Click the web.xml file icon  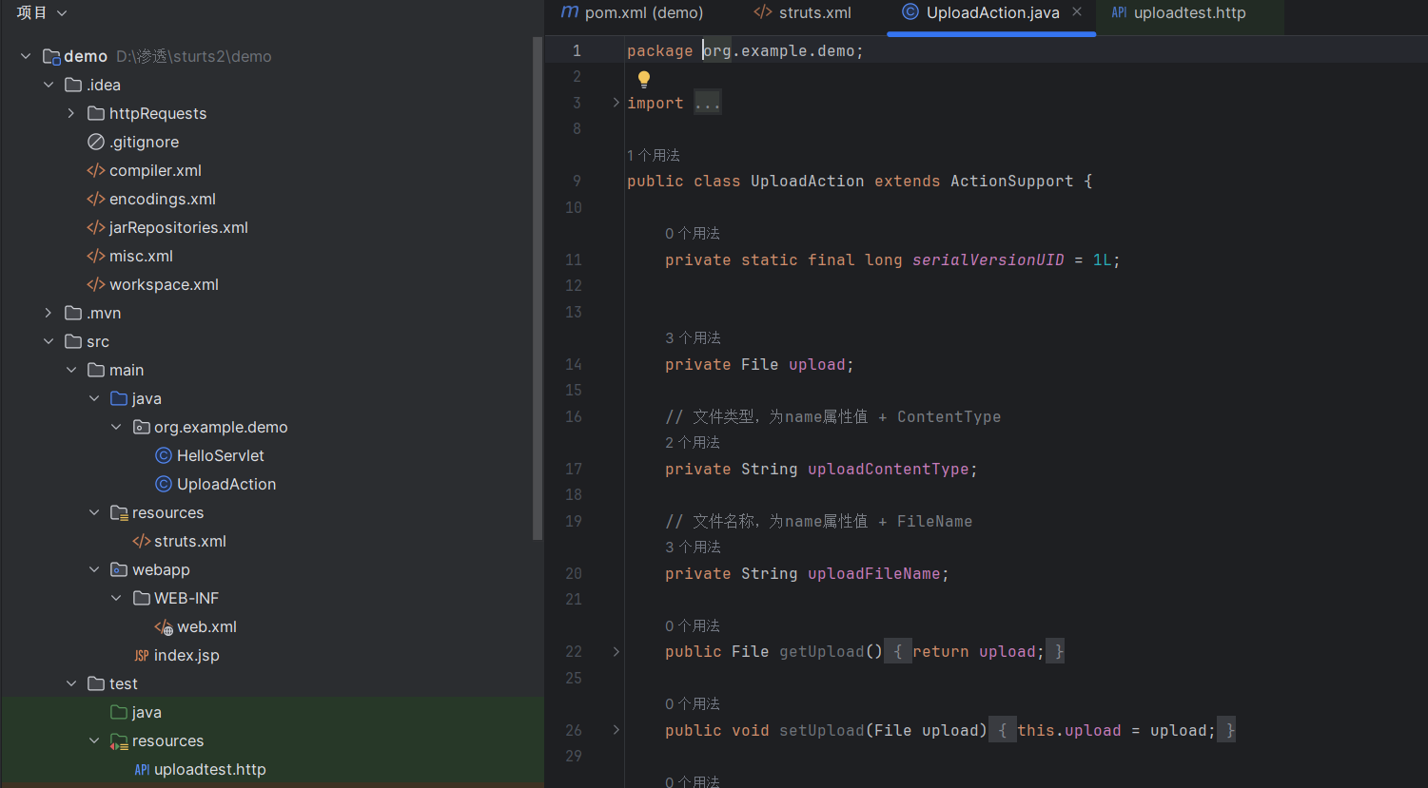coord(164,626)
